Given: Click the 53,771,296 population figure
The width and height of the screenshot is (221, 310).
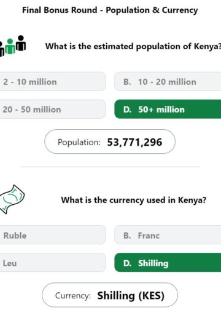Looking at the screenshot, I should (x=134, y=142).
